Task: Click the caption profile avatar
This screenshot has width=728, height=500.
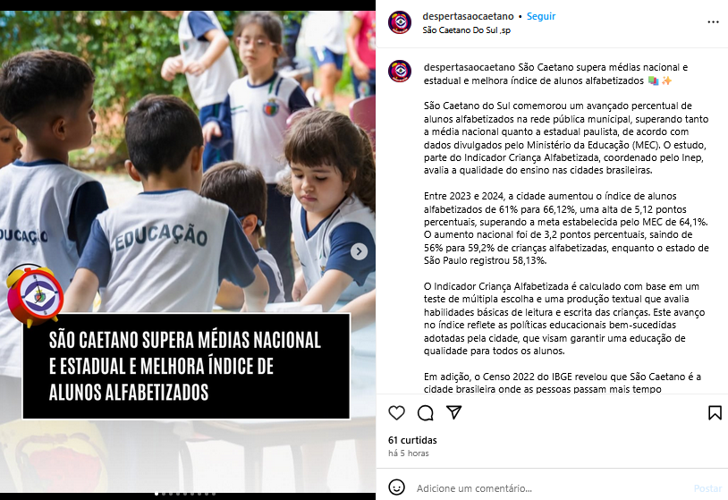Action: tap(400, 71)
